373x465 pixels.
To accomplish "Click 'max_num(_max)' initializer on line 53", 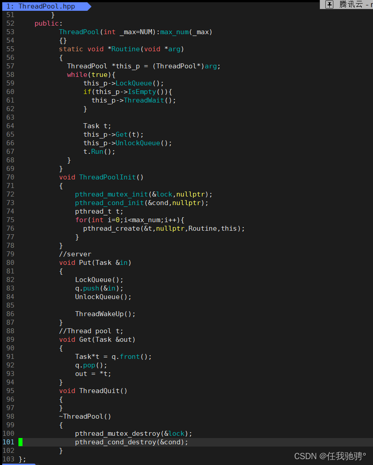I will (x=186, y=32).
